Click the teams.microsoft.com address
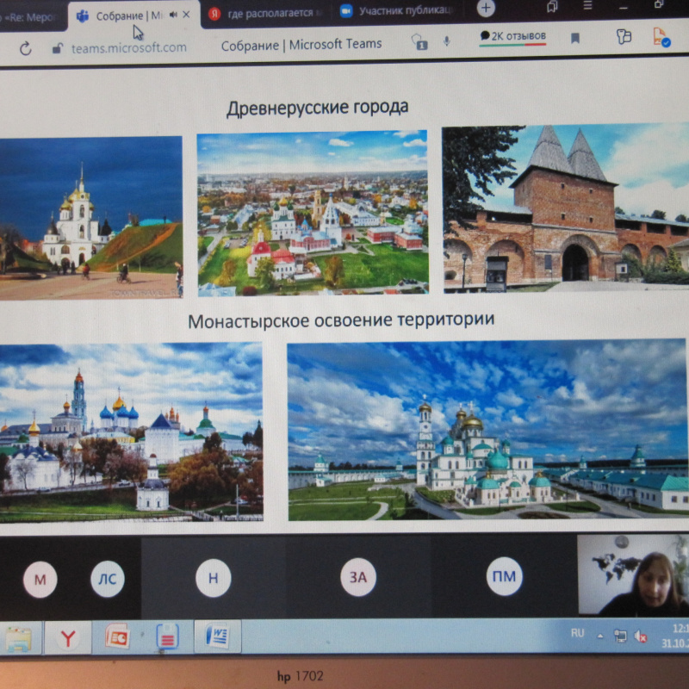Screen dimensions: 689x689 [129, 47]
